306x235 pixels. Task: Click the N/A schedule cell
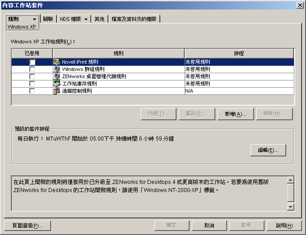239,91
